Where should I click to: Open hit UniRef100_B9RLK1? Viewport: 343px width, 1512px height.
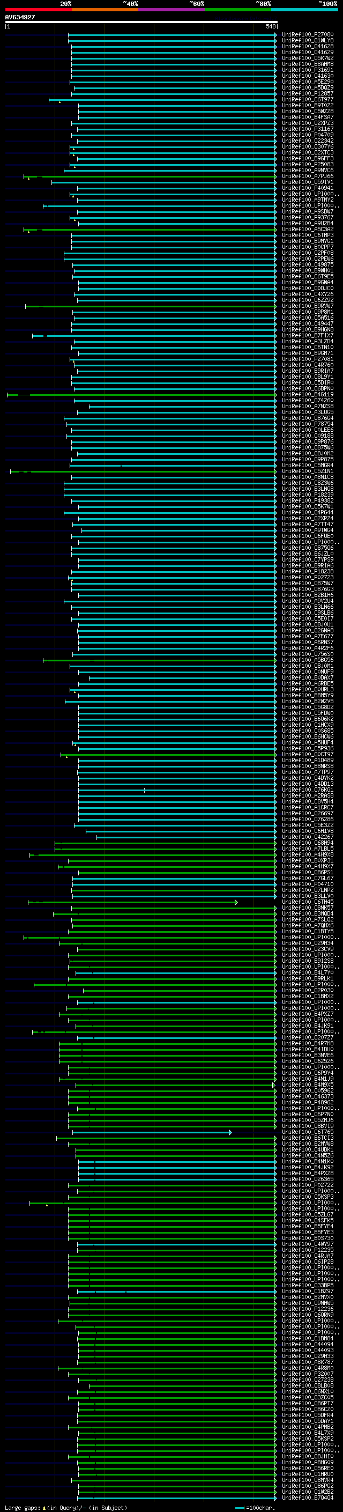[x=308, y=979]
